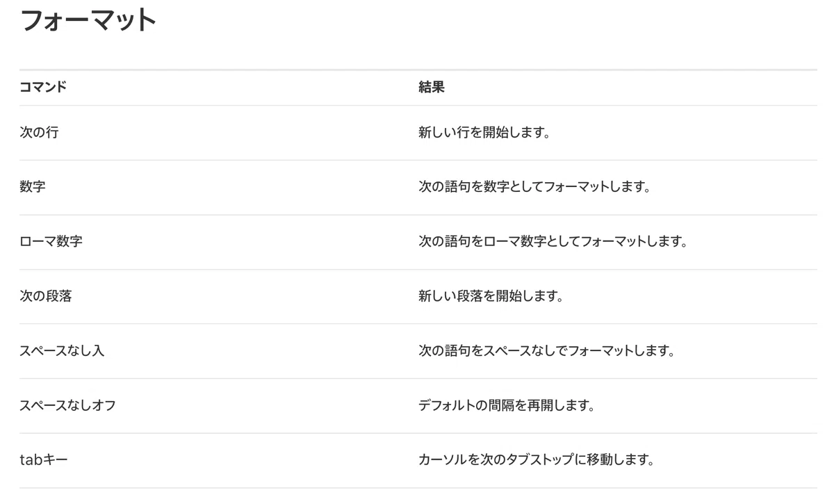Click 次の語句を数字としてフォーマットします text

534,187
